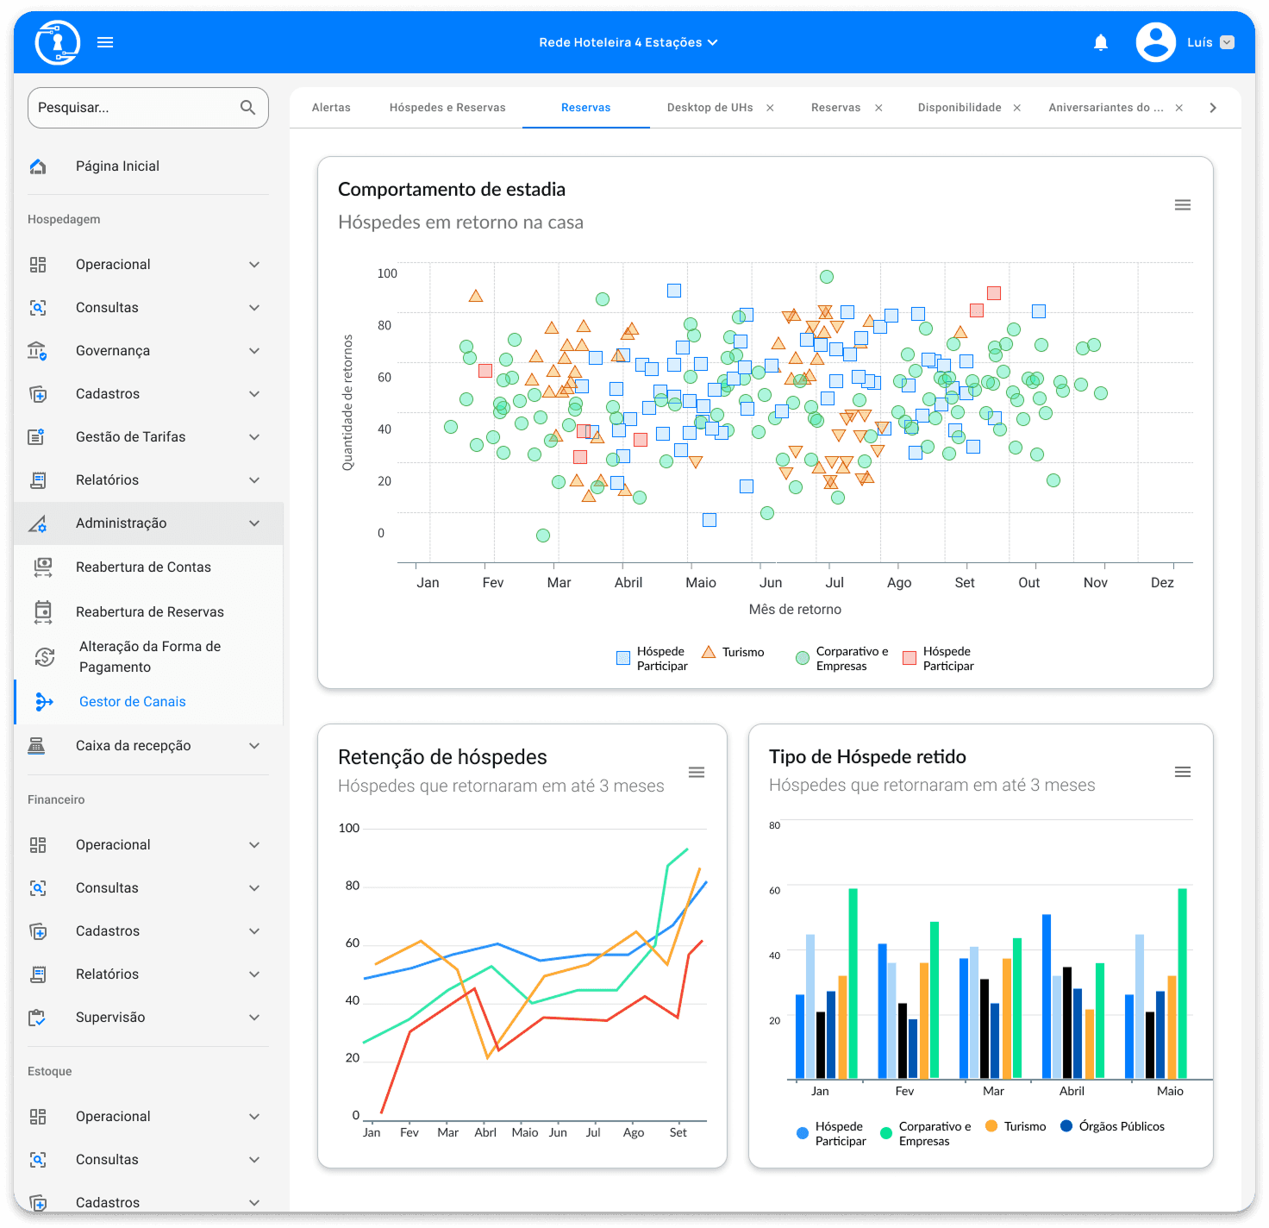Click the search magnifier icon

click(247, 108)
